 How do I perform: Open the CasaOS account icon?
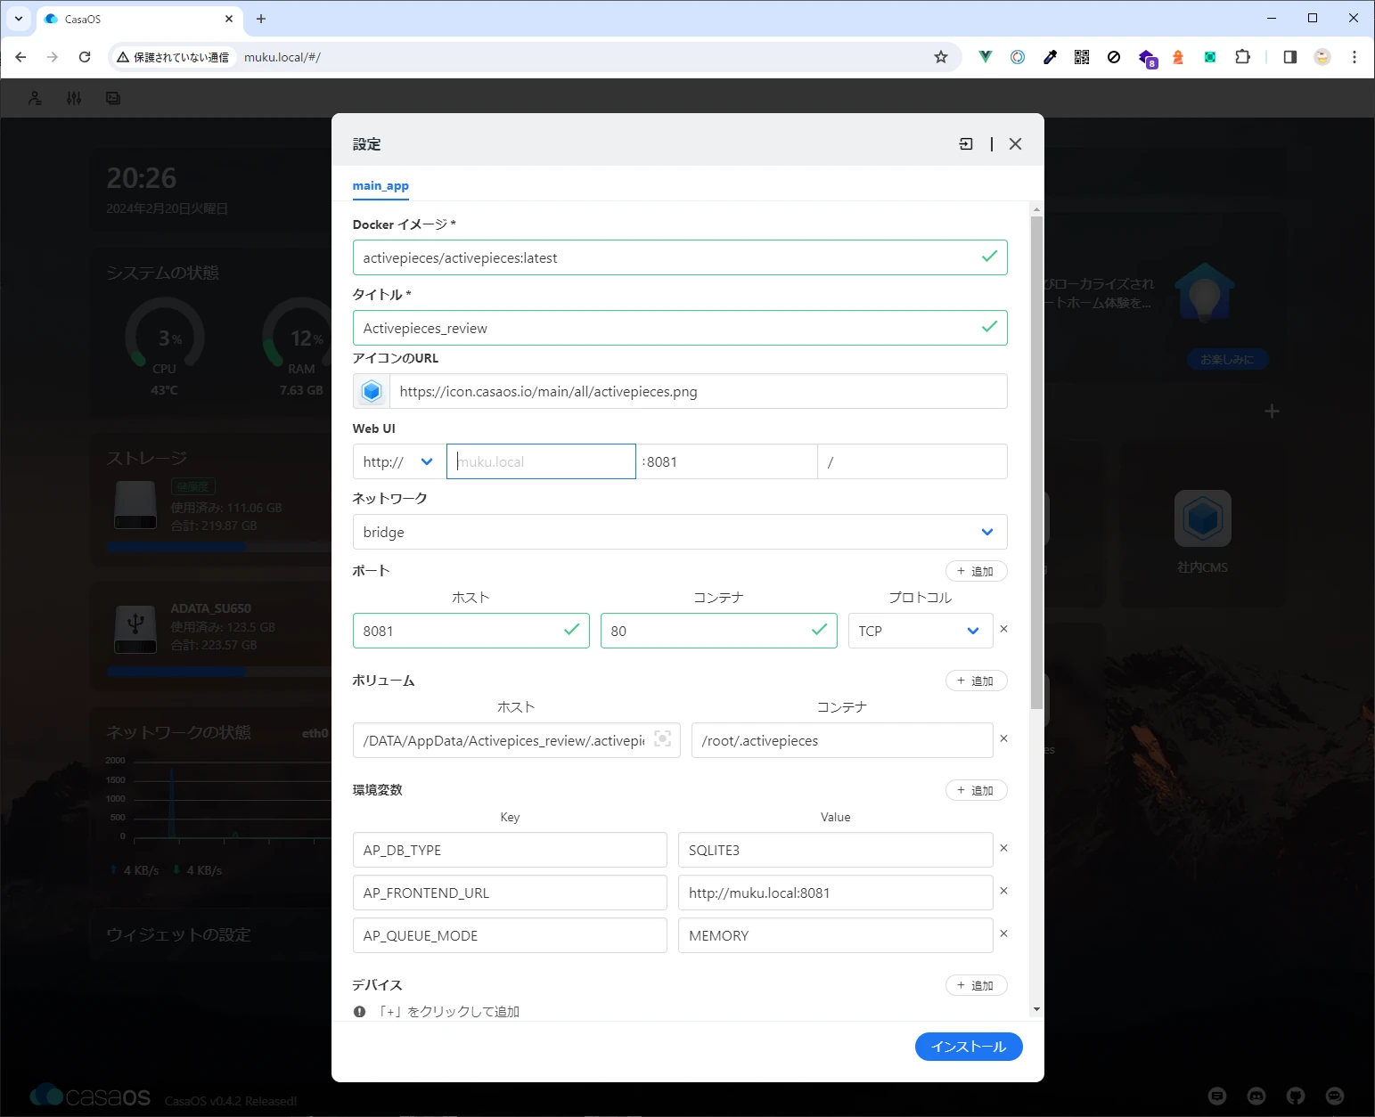point(35,98)
